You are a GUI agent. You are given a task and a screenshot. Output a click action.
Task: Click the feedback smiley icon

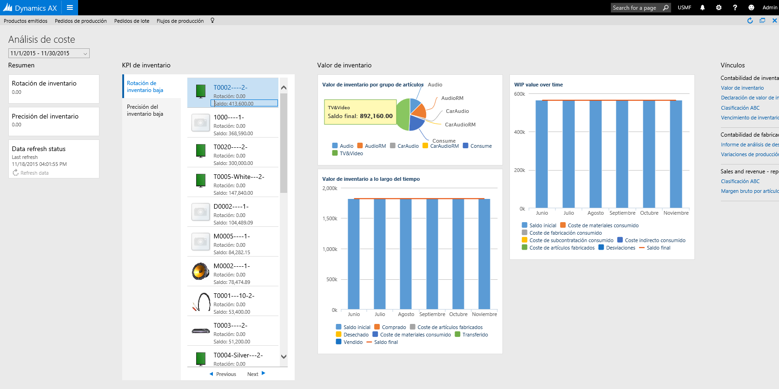751,7
